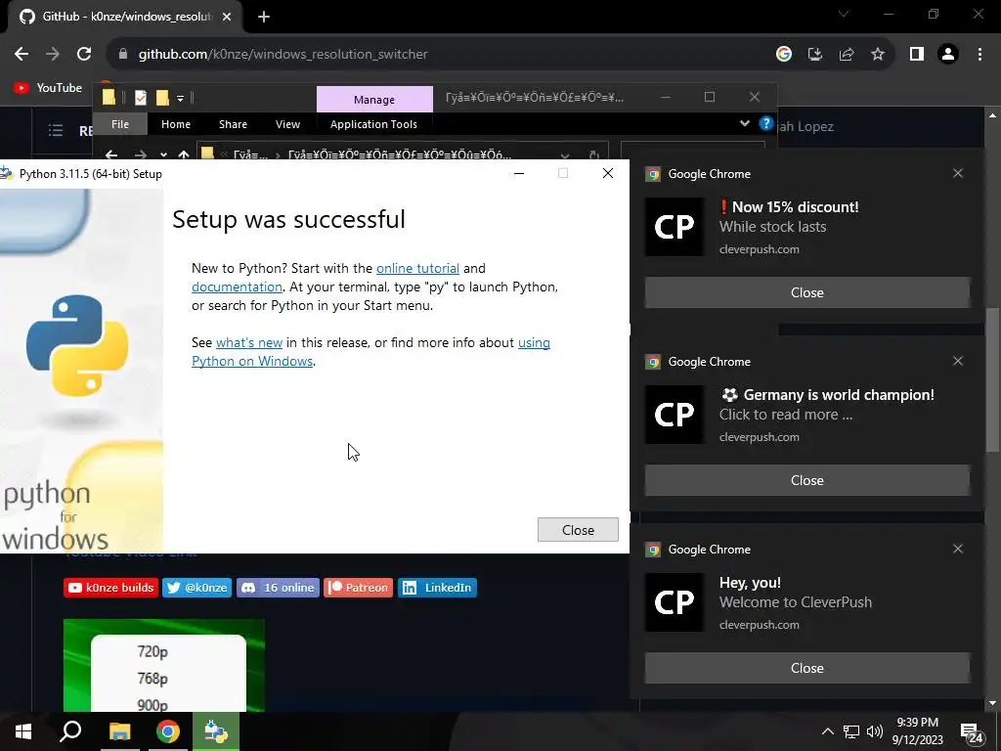Click the CP logo of Germany notification
The height and width of the screenshot is (751, 1001).
click(675, 415)
